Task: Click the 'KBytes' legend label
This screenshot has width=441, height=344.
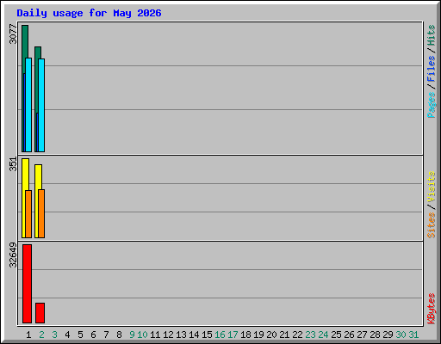Action: (431, 309)
